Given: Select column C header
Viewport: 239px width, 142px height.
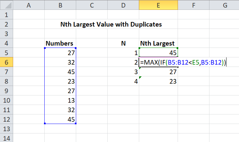Looking at the screenshot, I should pos(92,5).
